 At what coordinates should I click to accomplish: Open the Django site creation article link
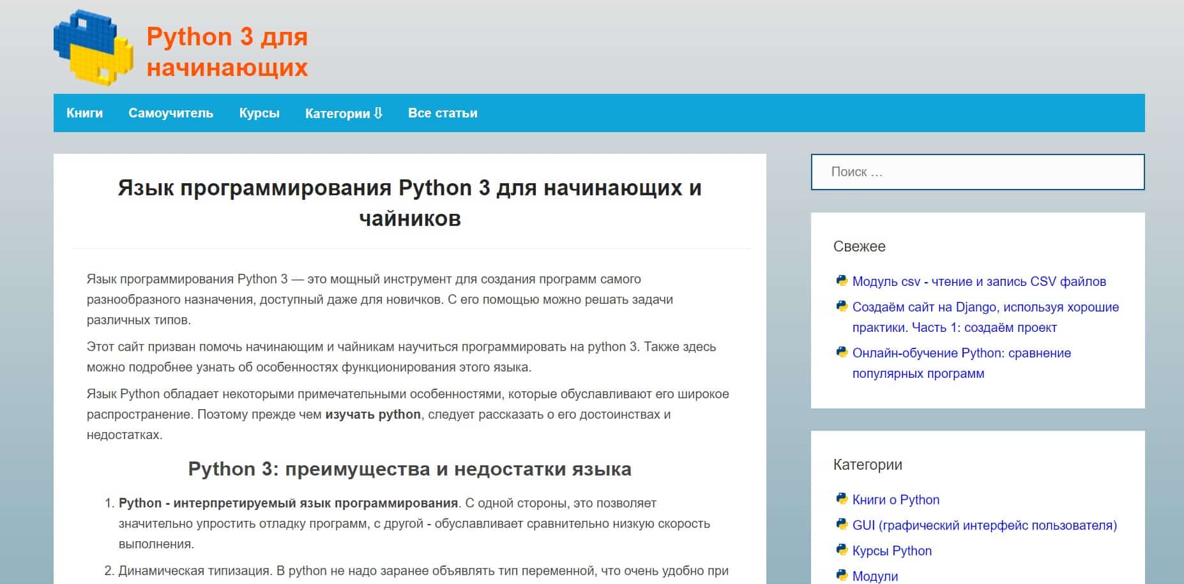(x=985, y=317)
